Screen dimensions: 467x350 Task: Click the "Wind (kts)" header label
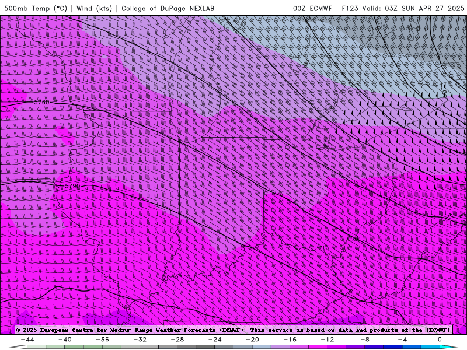(x=94, y=8)
